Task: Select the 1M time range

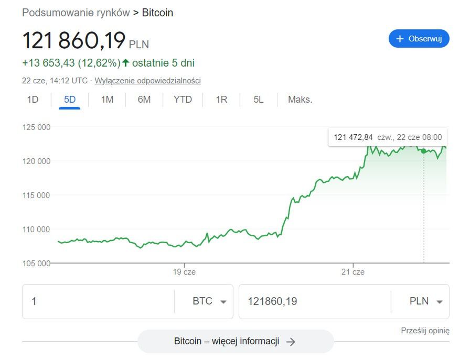Action: pyautogui.click(x=106, y=99)
